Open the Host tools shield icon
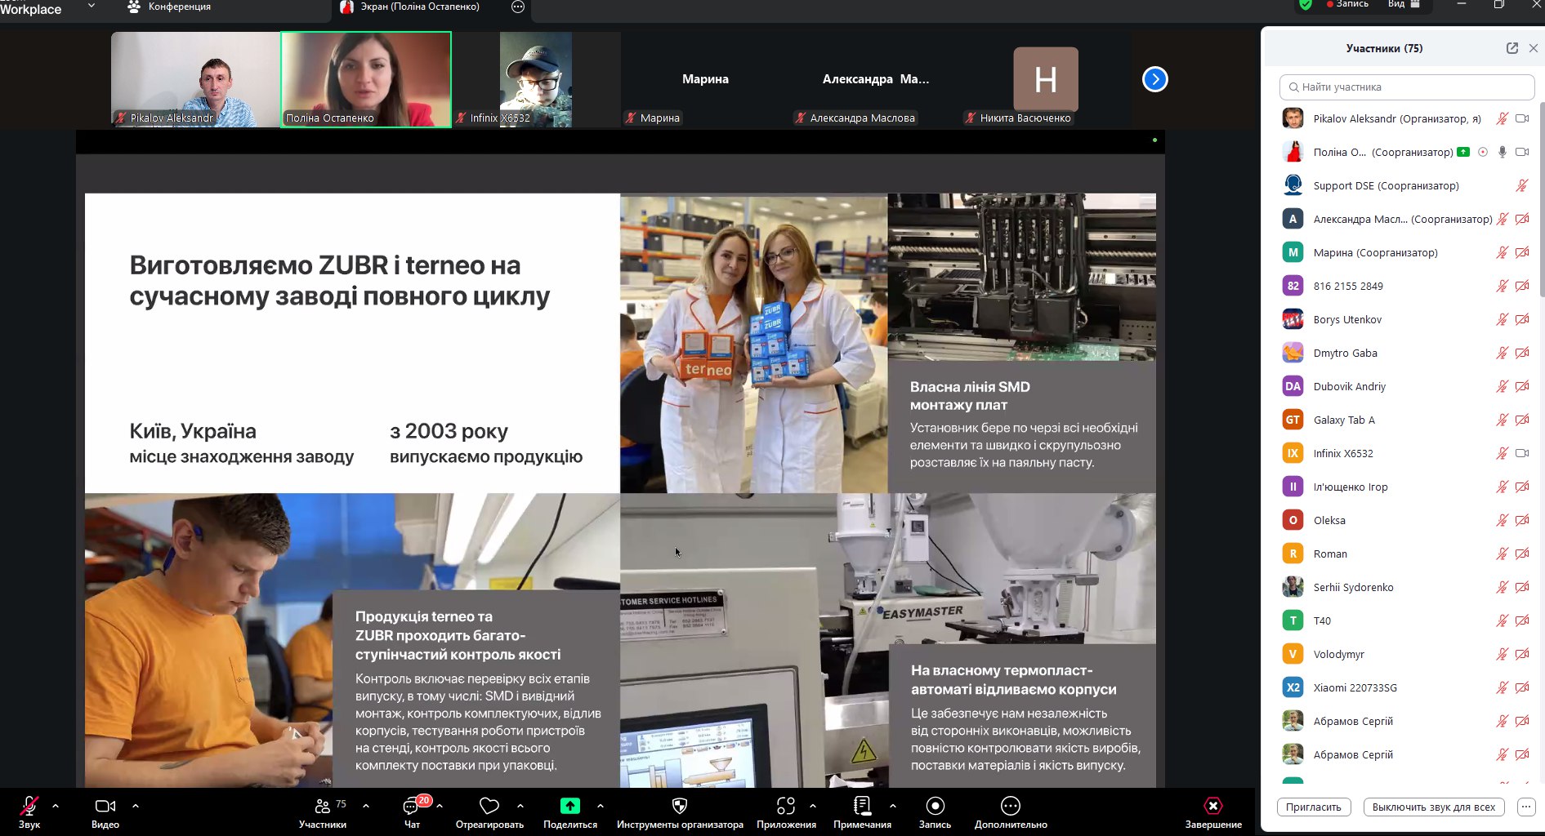Screen dimensions: 1545x836 tap(679, 807)
